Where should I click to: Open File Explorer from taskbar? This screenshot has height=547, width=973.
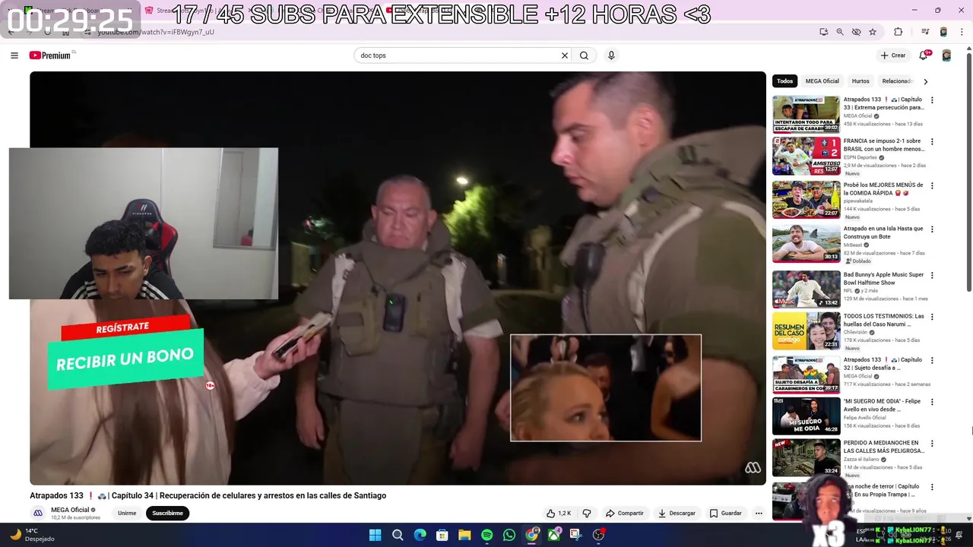(x=464, y=536)
